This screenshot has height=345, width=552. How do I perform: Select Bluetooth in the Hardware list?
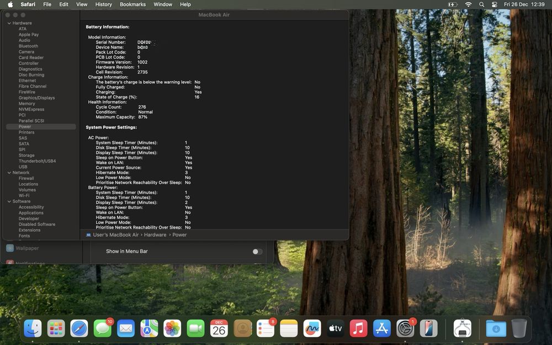click(28, 46)
